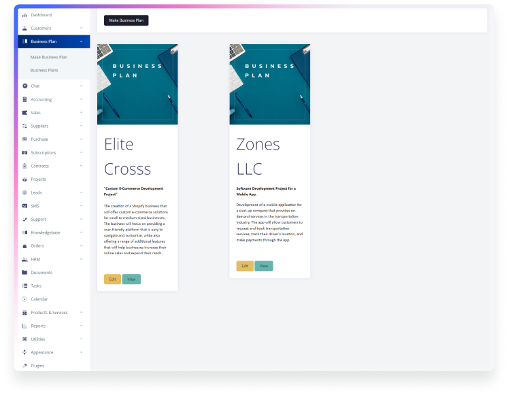Expand the Orders menu chevron
The height and width of the screenshot is (395, 508).
(82, 246)
